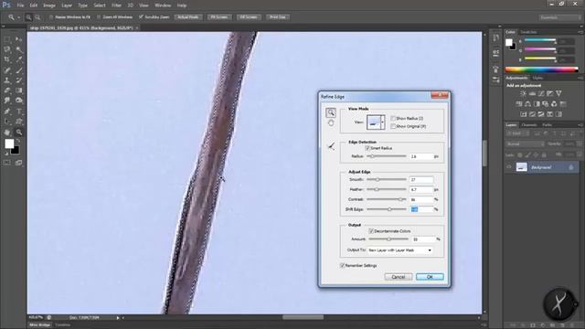Select the Gradient tool
The image size is (585, 329).
tap(18, 90)
